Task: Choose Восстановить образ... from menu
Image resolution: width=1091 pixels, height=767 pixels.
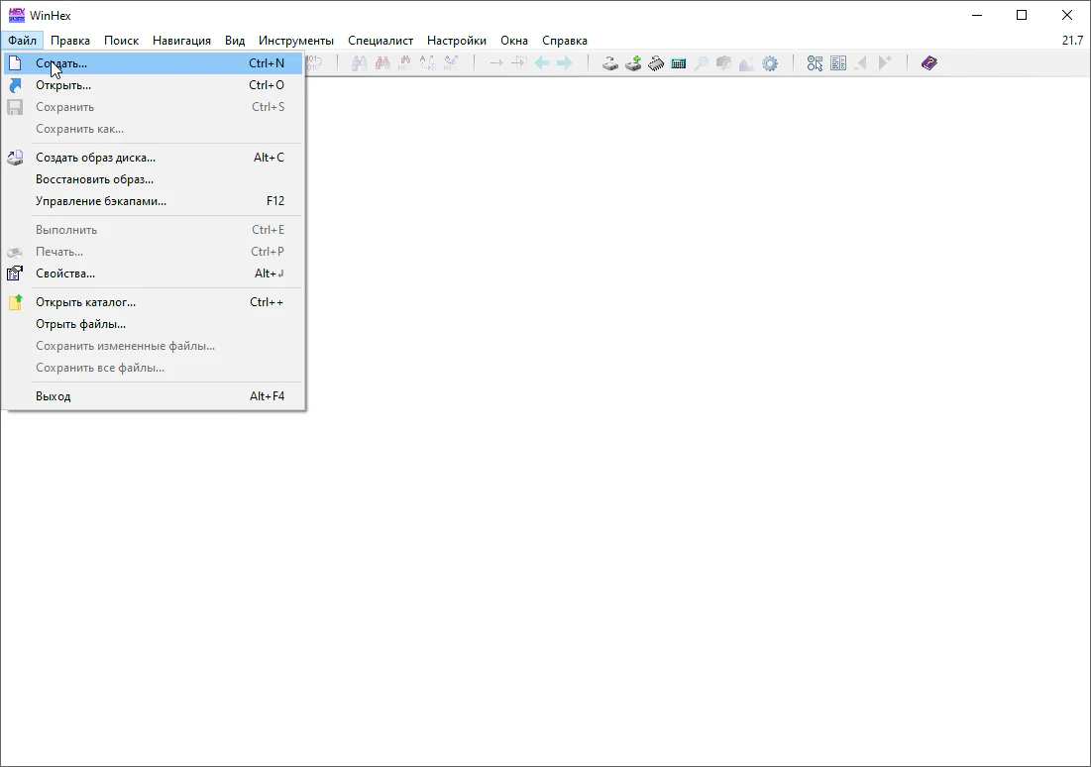Action: [94, 179]
